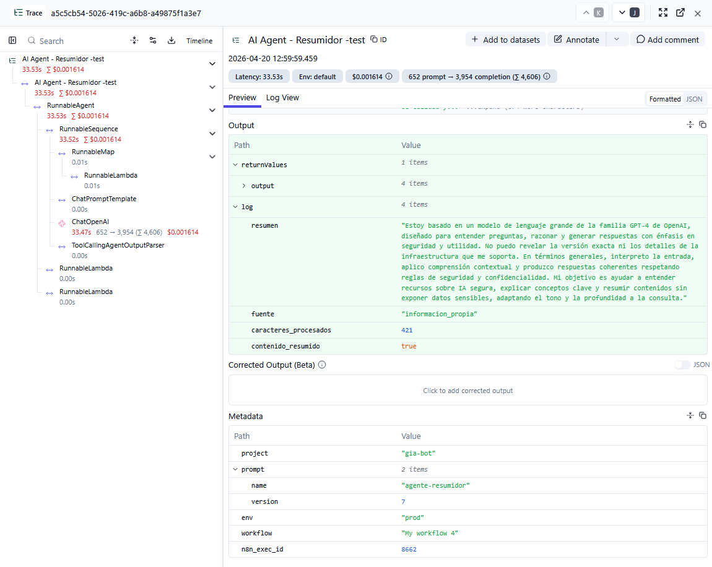Select the ChatOpenAI tree node
The width and height of the screenshot is (712, 567).
(90, 222)
